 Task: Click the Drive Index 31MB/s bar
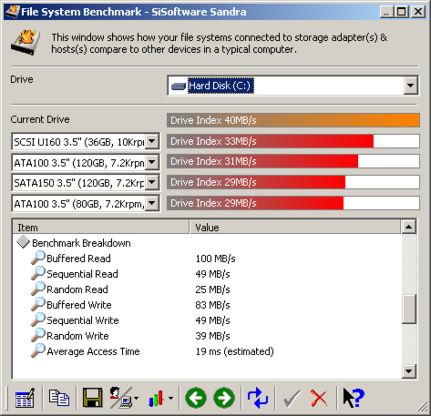tap(293, 161)
